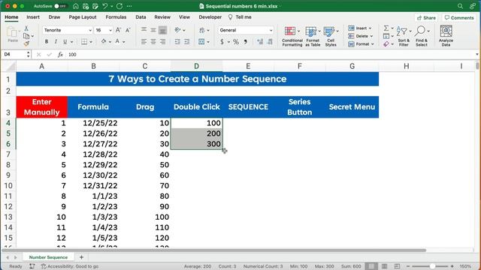
Task: Open the font name Tenorite dropdown
Action: [90, 30]
